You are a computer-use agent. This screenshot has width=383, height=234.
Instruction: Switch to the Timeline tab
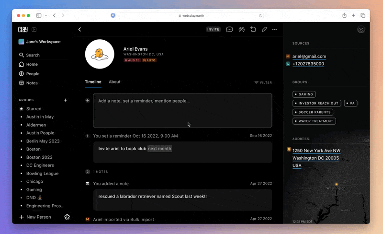click(93, 82)
